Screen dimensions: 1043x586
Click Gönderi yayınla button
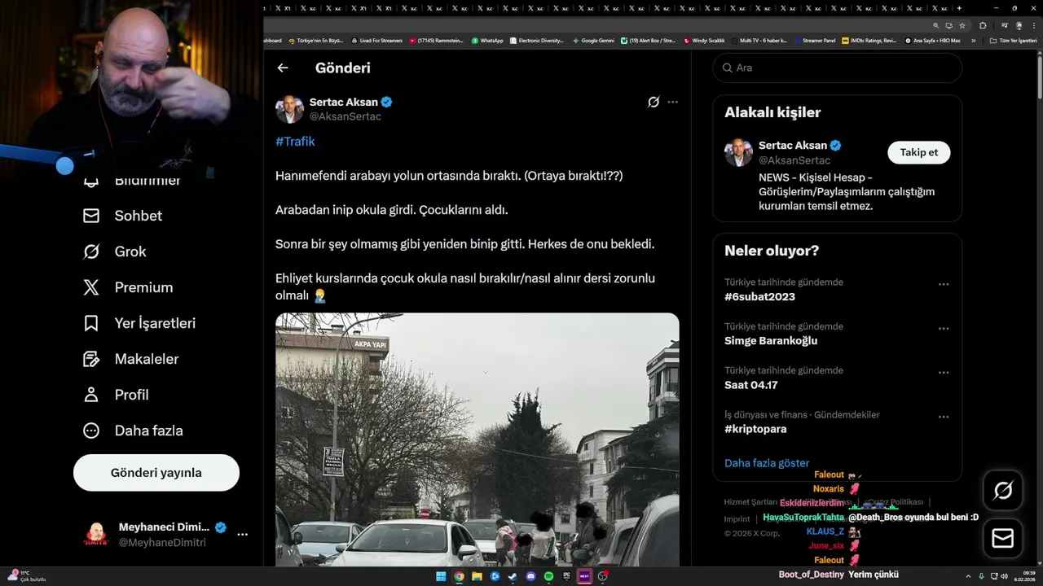156,473
